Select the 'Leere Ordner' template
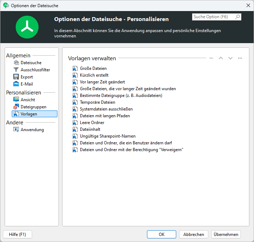Screen dimensions: 254x242 [x=92, y=123]
